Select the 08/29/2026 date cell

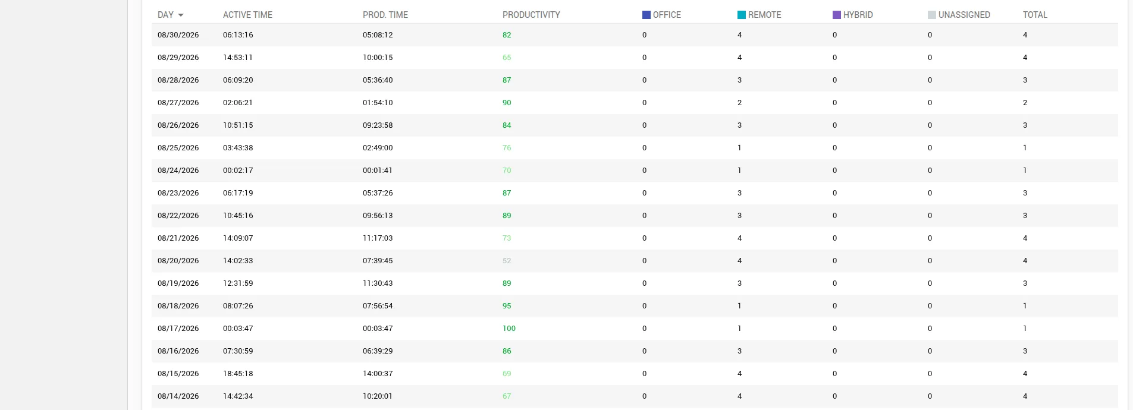click(x=178, y=58)
